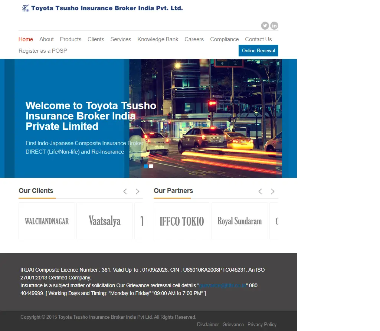Screen dimensions: 380x331
Task: Select the WALCHANDNAGAR client card
Action: click(x=47, y=221)
